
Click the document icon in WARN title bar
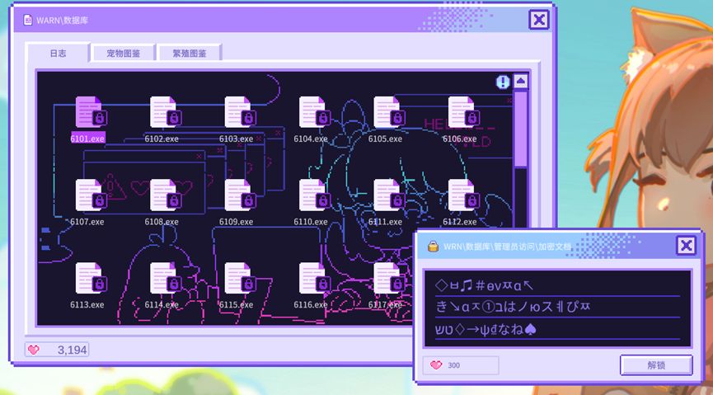pos(28,20)
